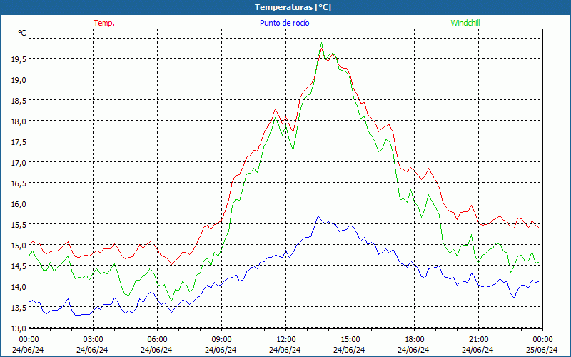Click the 25/06/24 date label
The height and width of the screenshot is (357, 571).
[x=542, y=350]
